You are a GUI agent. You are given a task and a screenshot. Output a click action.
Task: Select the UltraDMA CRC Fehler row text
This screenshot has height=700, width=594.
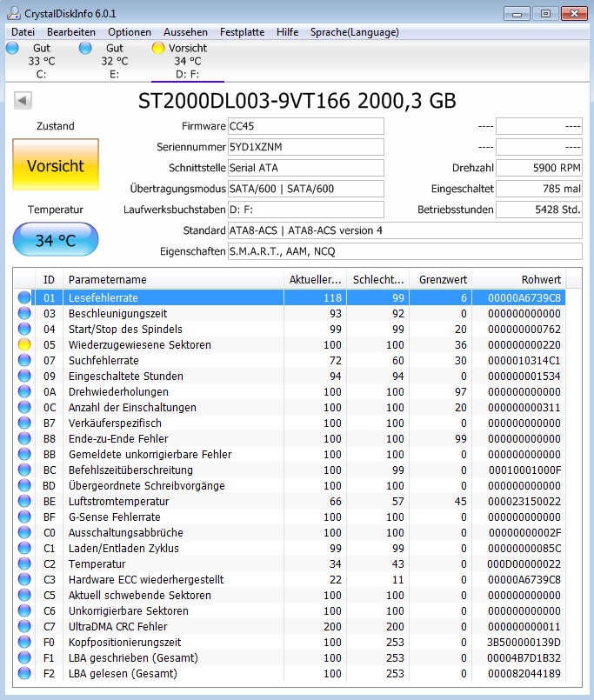click(117, 626)
